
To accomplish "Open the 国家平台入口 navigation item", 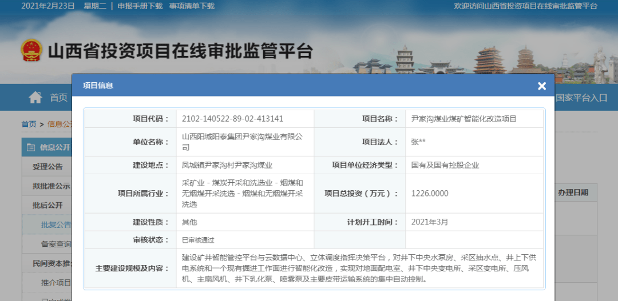I will point(581,98).
